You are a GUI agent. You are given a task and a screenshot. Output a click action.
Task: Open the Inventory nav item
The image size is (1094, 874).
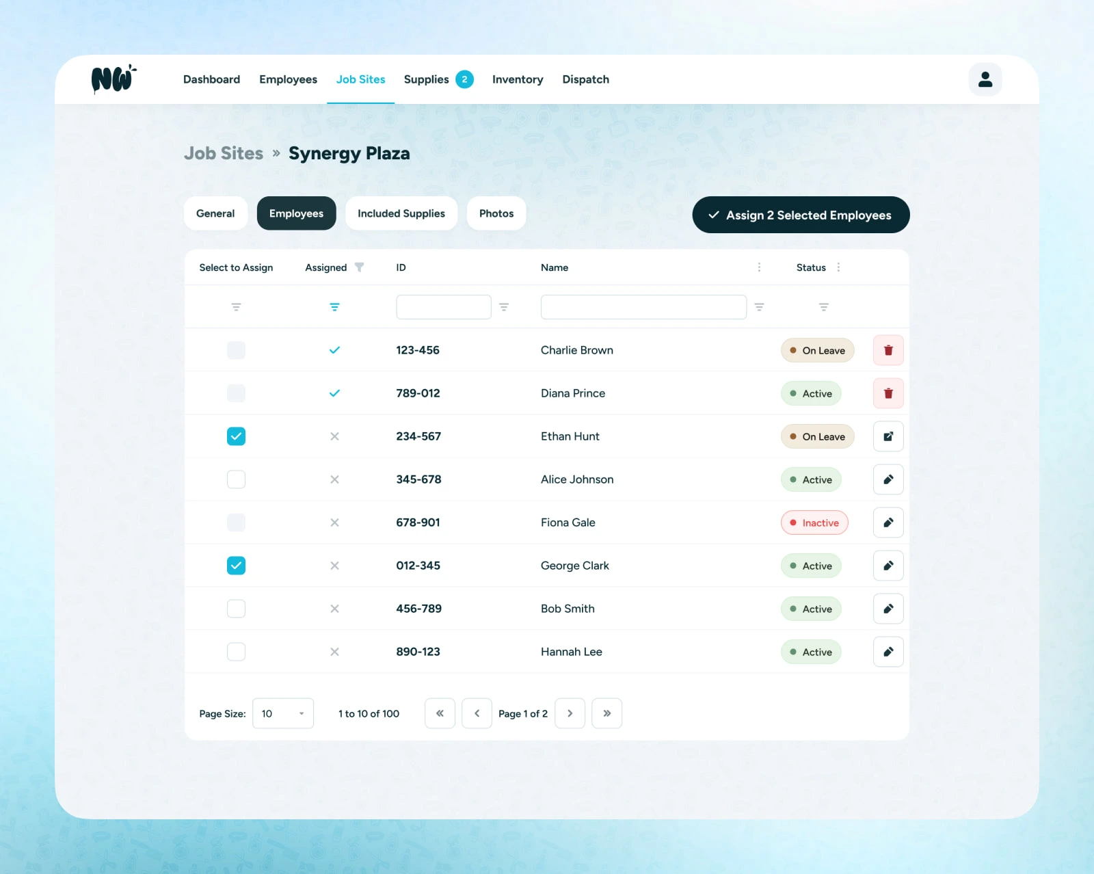pyautogui.click(x=518, y=79)
